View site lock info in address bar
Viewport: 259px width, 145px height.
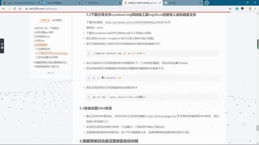click(27, 9)
